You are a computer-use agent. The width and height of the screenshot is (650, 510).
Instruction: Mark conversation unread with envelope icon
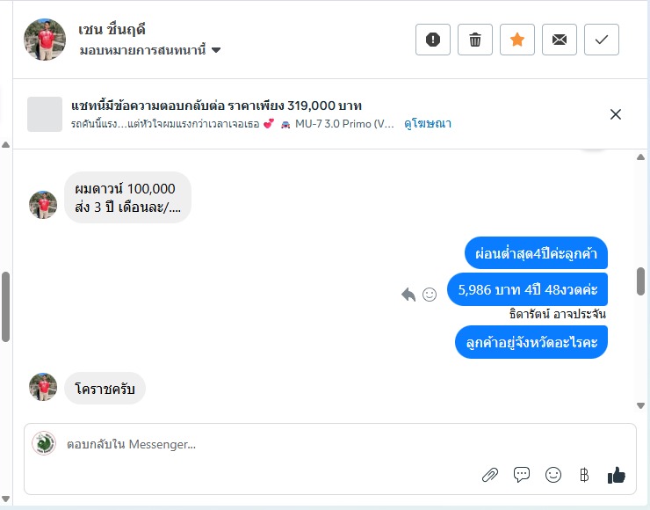point(560,40)
